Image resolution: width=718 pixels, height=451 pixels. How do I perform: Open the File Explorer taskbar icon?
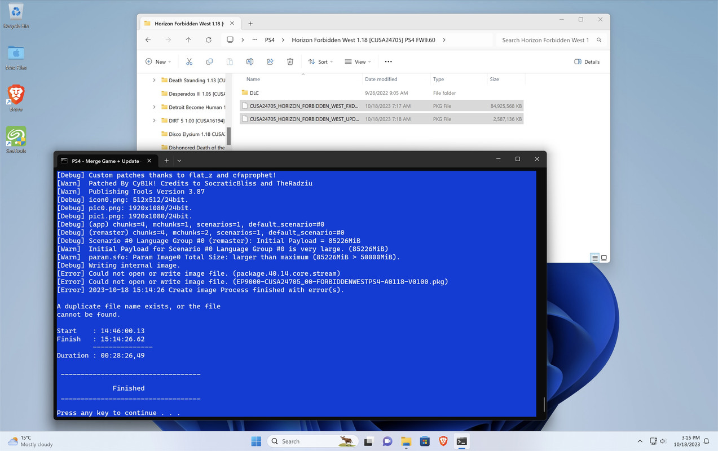[x=406, y=441]
